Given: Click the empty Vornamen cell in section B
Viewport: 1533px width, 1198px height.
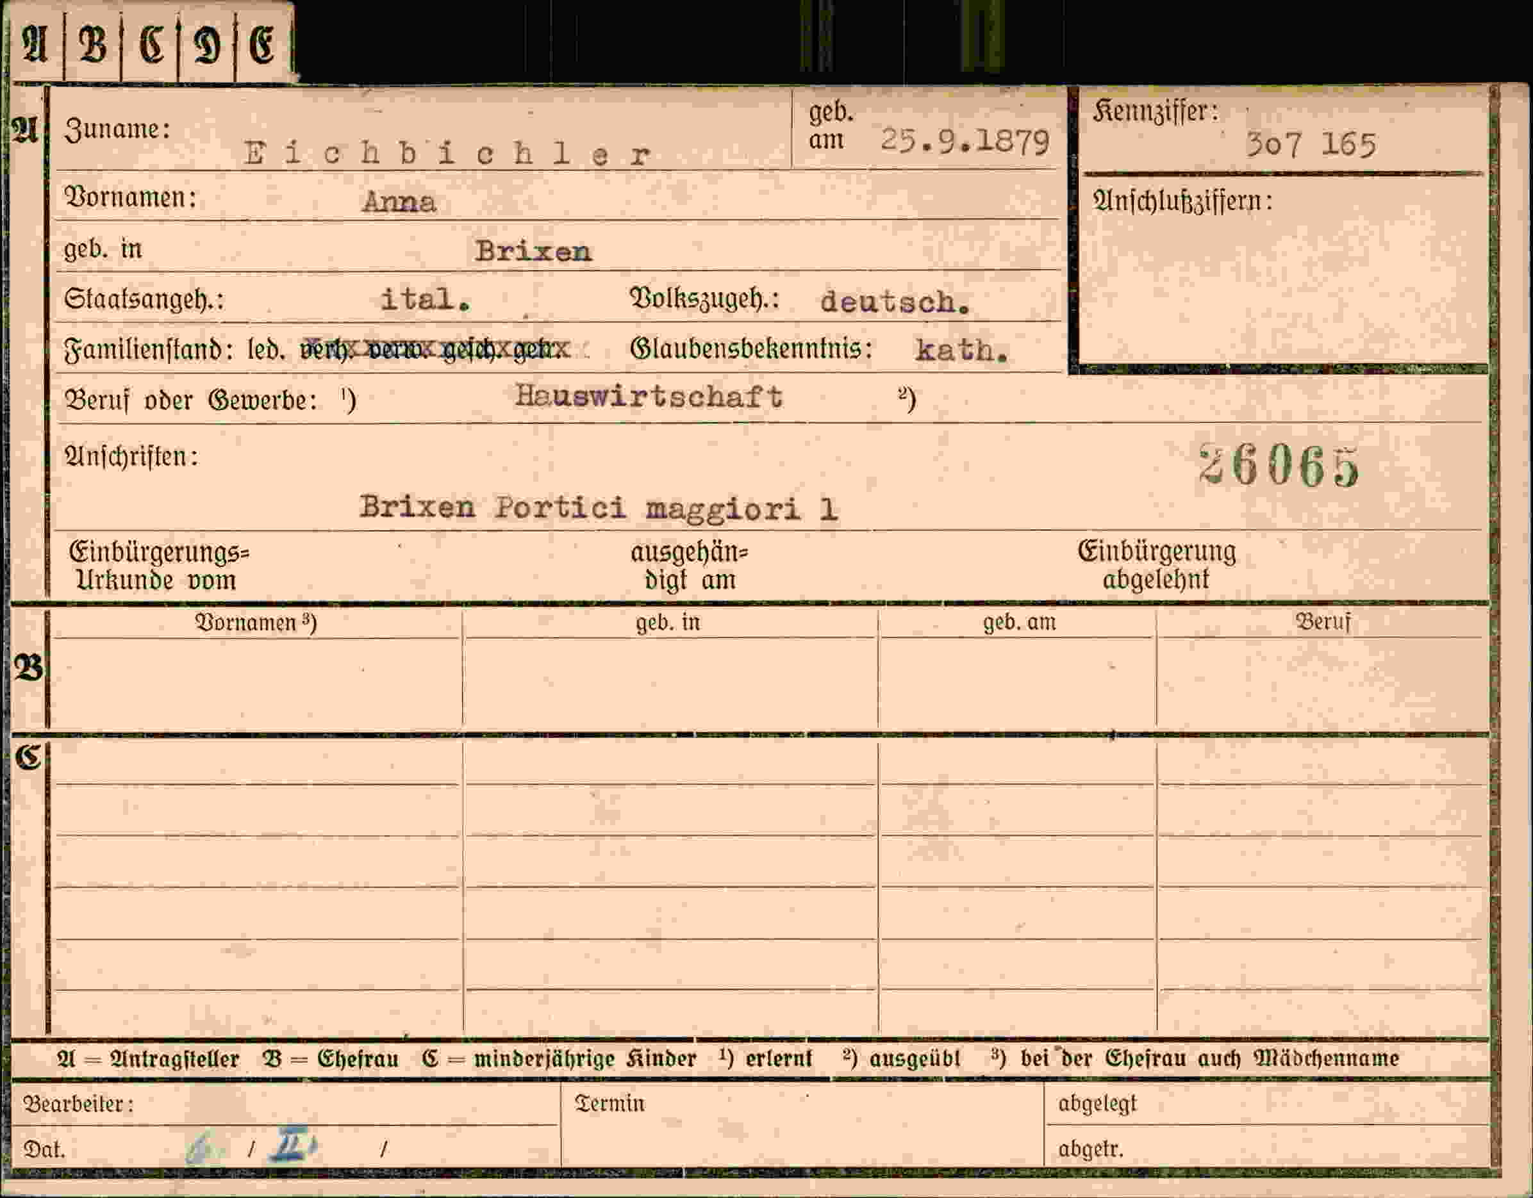Looking at the screenshot, I should pyautogui.click(x=257, y=682).
